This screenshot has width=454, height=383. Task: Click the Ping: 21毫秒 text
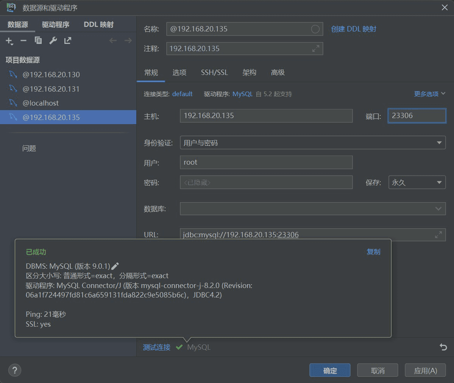pyautogui.click(x=46, y=314)
